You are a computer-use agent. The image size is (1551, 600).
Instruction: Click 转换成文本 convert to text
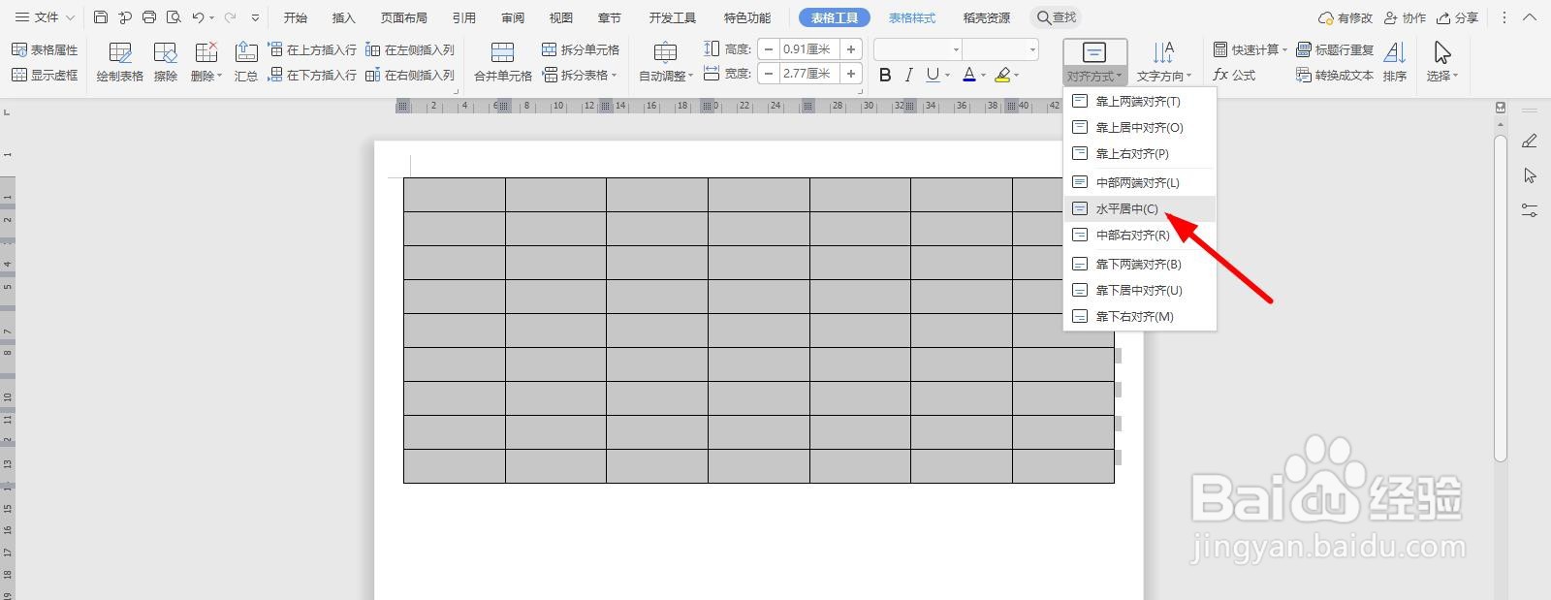[x=1335, y=75]
